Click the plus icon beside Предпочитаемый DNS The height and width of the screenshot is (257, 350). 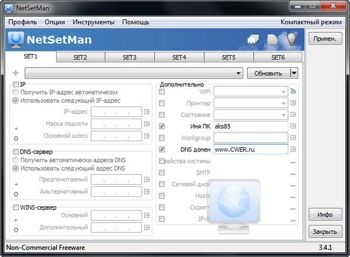point(16,184)
